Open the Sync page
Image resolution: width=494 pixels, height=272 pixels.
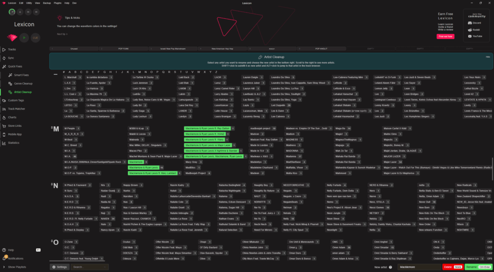11,58
